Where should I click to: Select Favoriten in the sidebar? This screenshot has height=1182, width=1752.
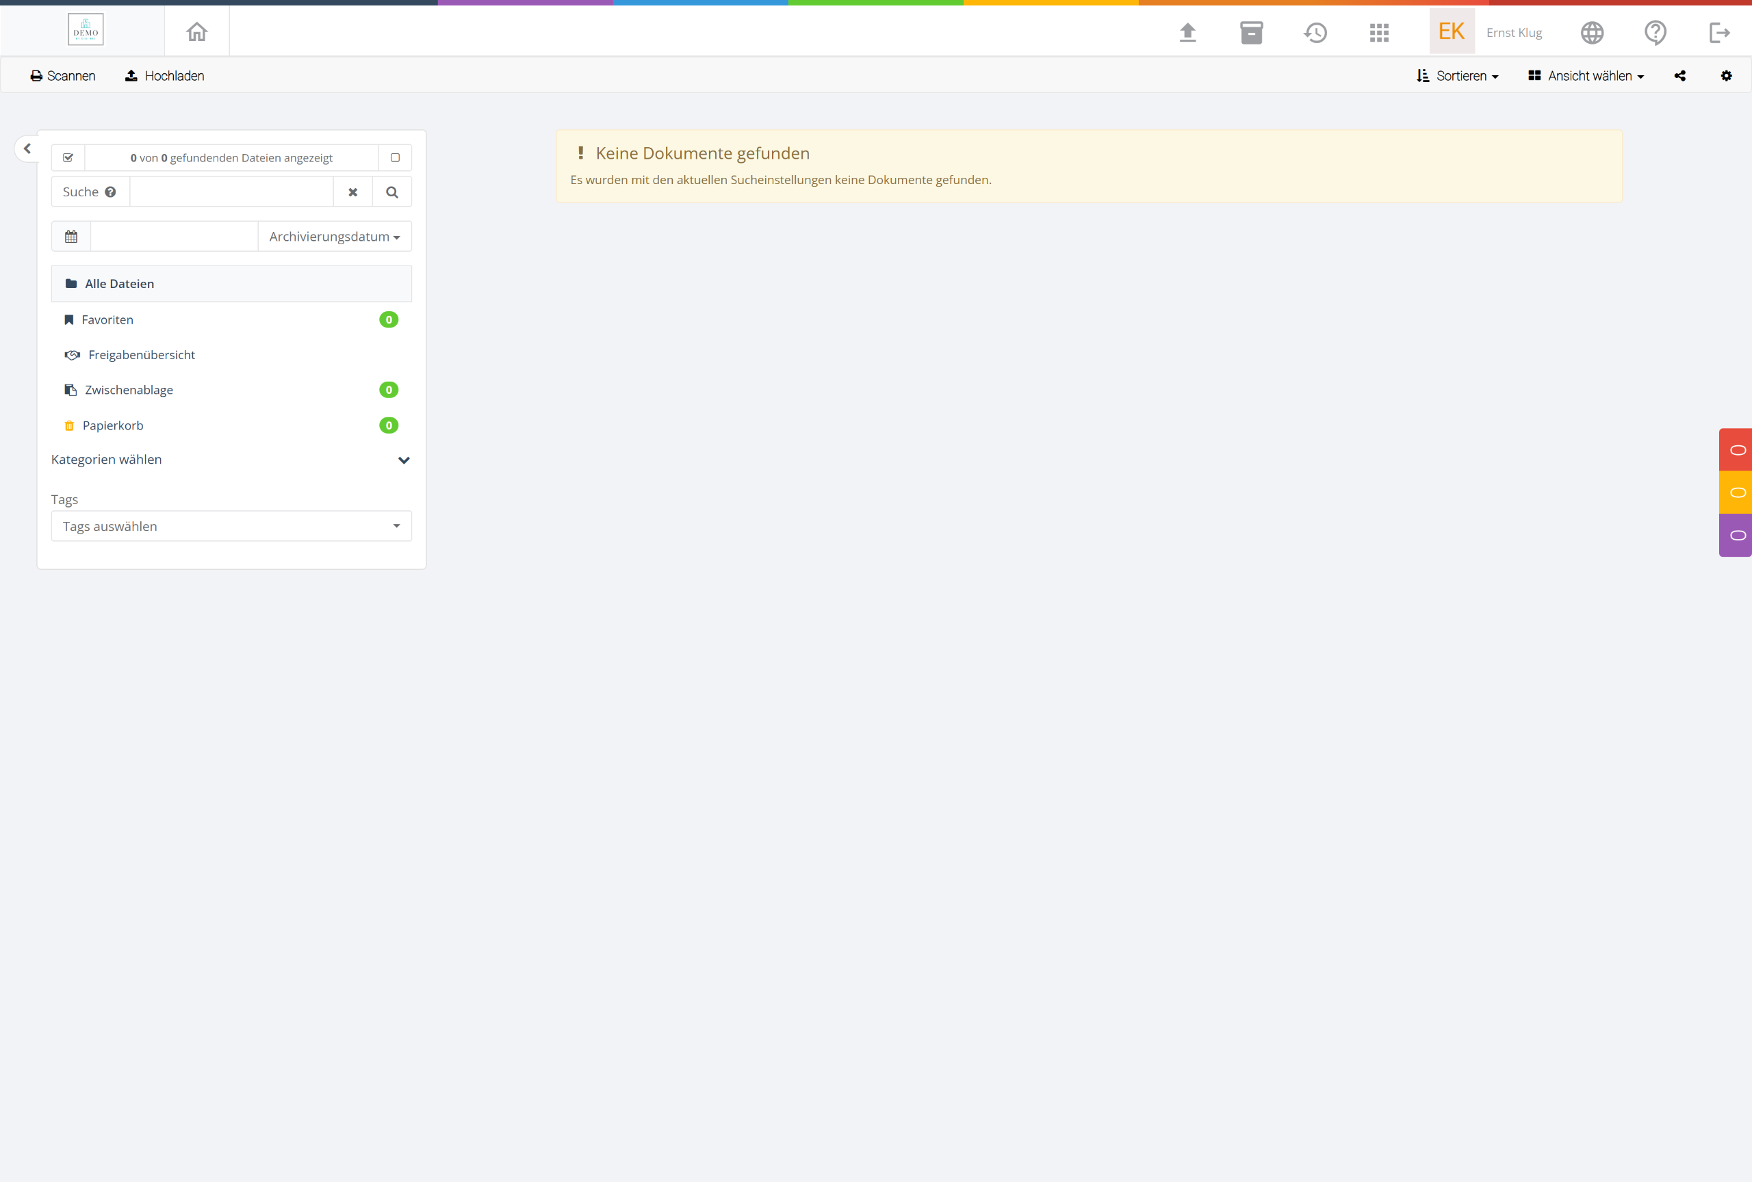click(107, 319)
